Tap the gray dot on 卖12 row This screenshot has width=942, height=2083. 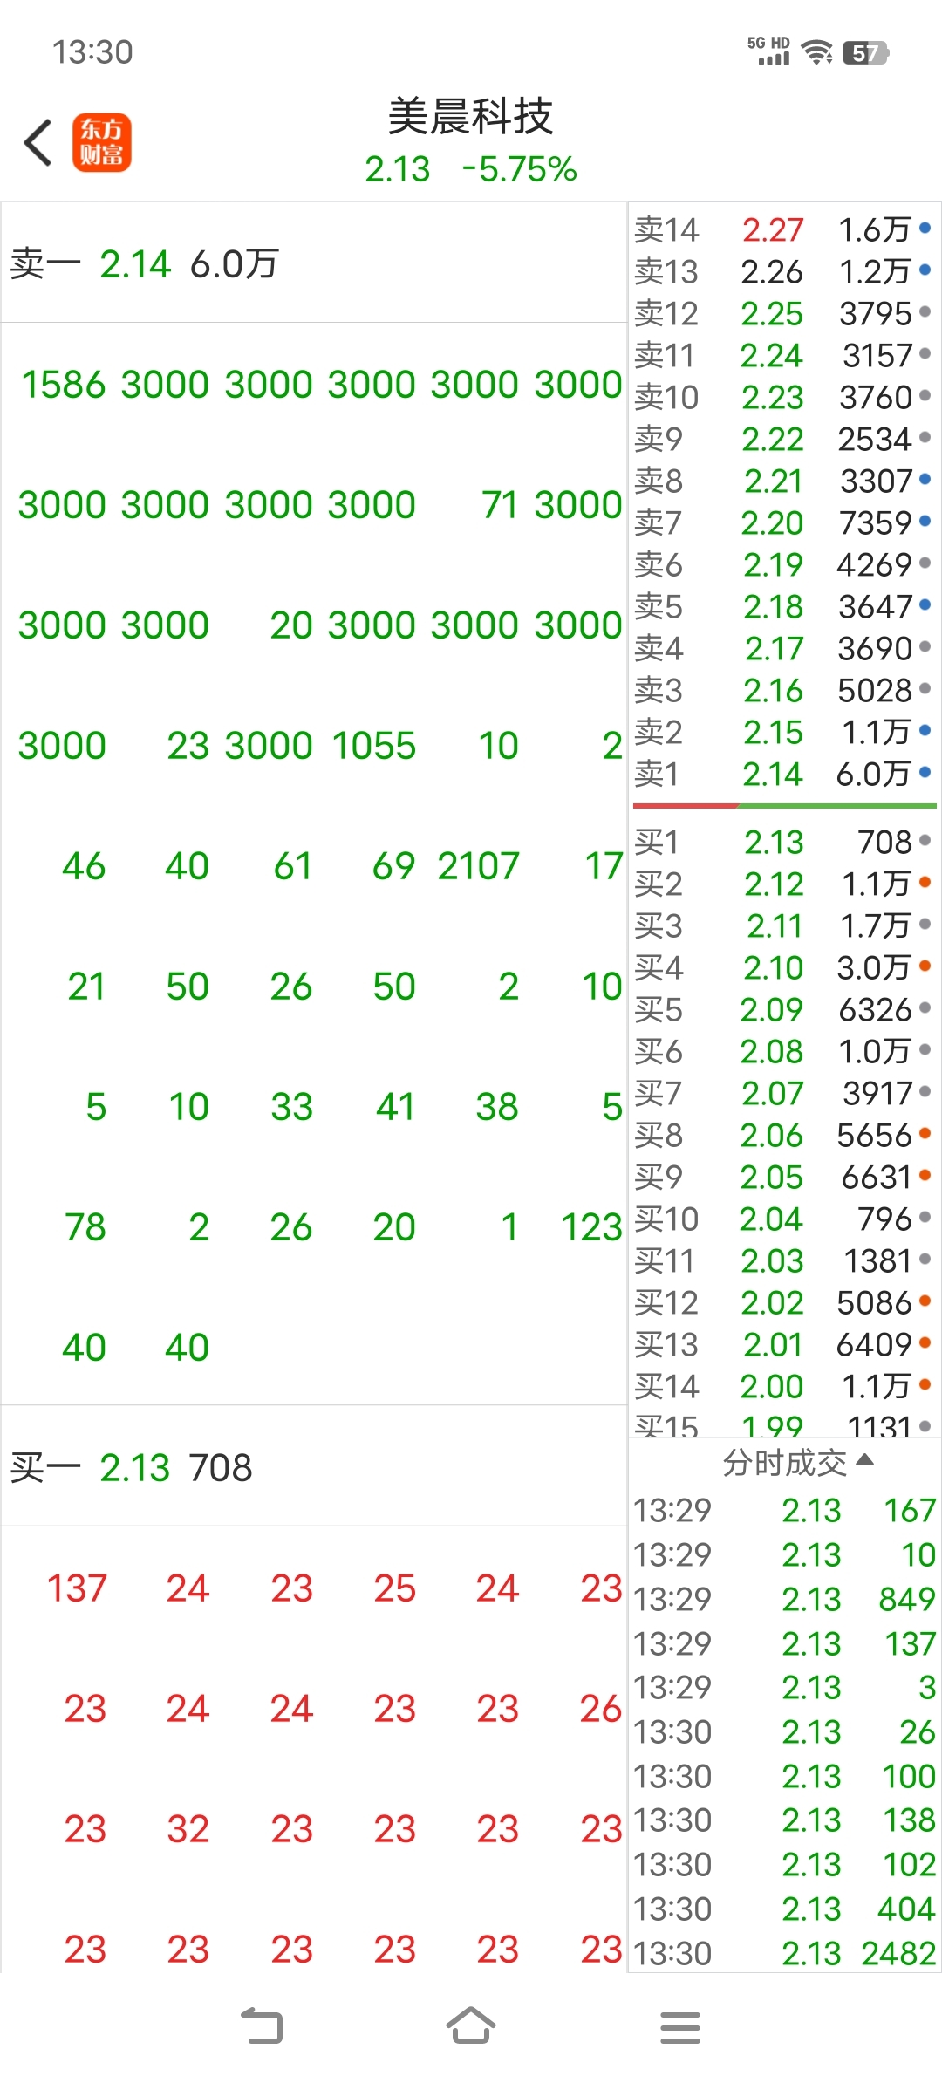click(x=925, y=312)
